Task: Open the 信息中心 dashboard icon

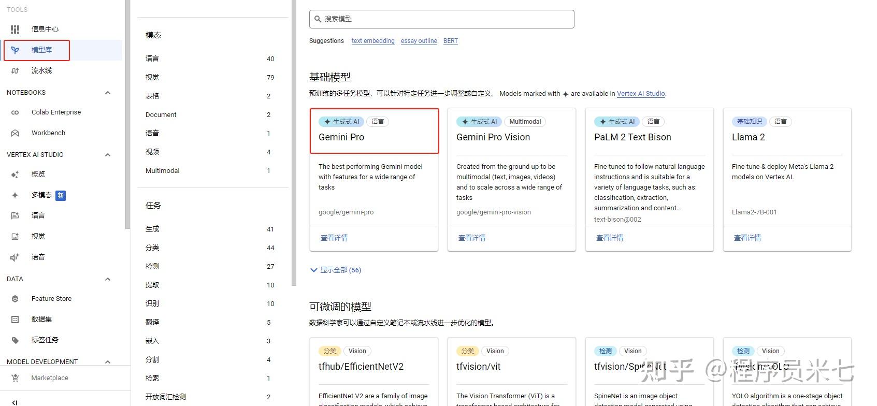Action: pos(15,30)
